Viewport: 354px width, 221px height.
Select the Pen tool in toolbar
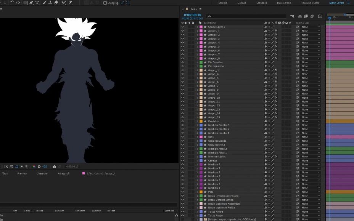31,3
